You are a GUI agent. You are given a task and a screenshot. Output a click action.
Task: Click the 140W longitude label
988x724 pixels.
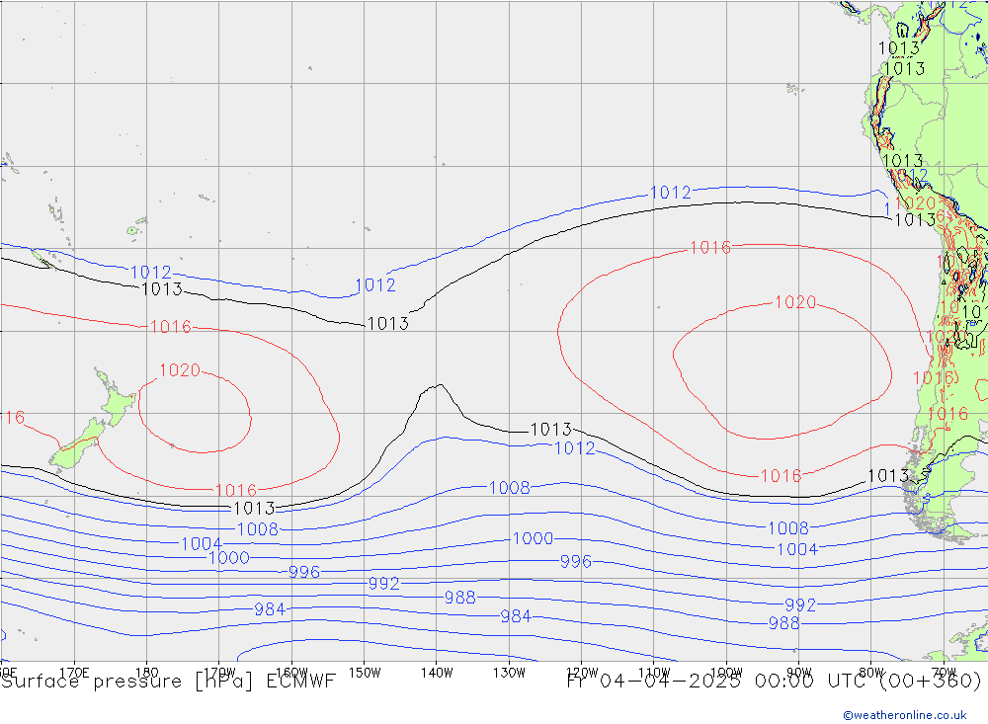tap(437, 673)
